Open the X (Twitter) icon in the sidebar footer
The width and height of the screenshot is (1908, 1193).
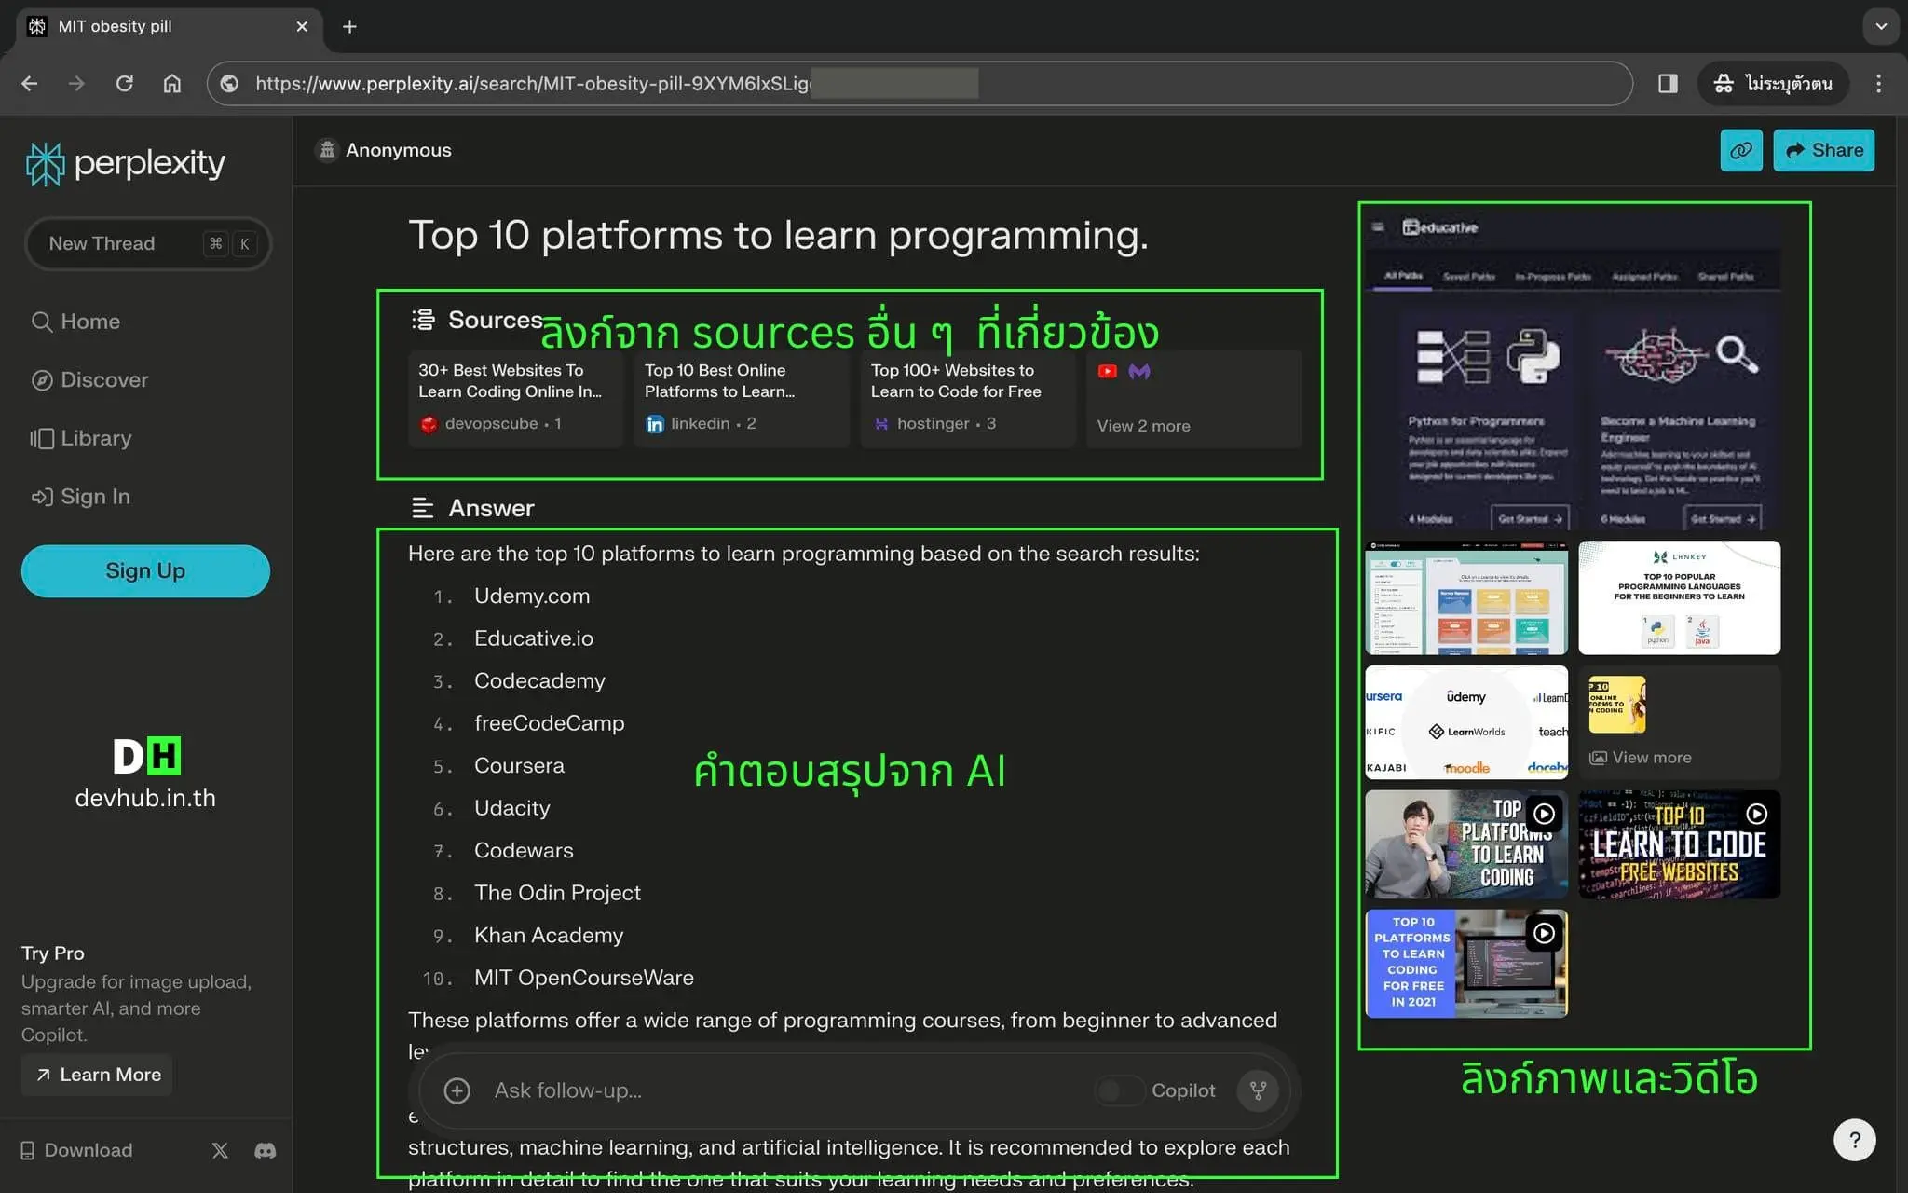pyautogui.click(x=220, y=1150)
